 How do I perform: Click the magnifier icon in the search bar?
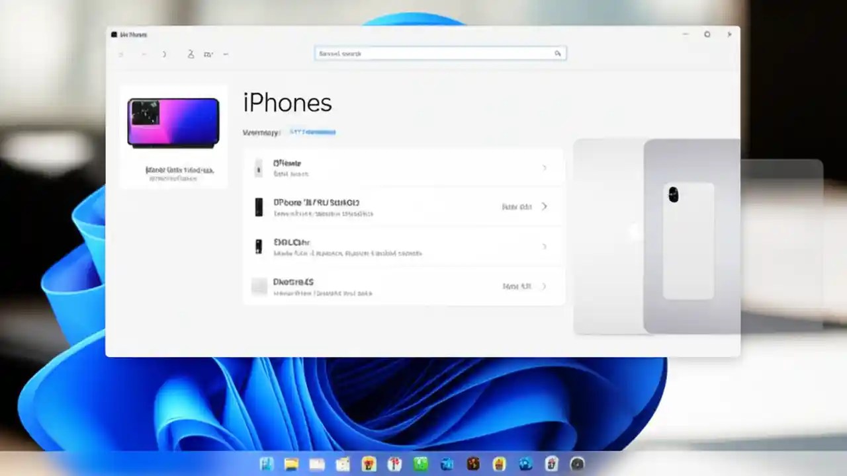click(557, 54)
